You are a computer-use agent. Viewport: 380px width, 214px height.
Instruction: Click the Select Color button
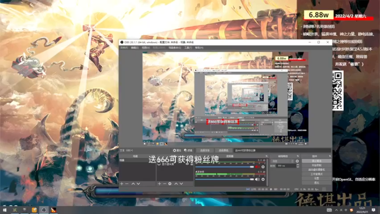[x=223, y=150]
